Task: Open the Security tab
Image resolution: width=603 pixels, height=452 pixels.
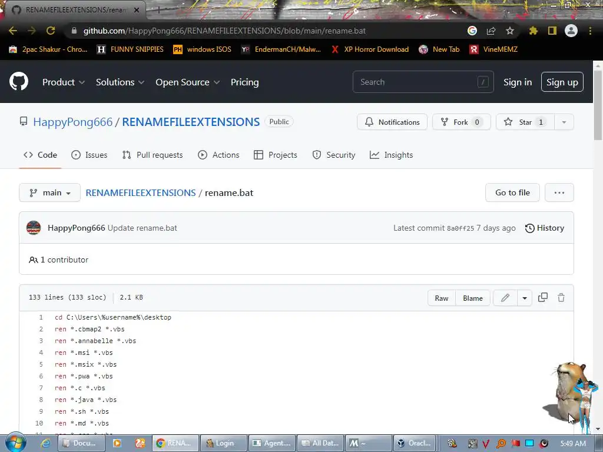Action: 334,155
